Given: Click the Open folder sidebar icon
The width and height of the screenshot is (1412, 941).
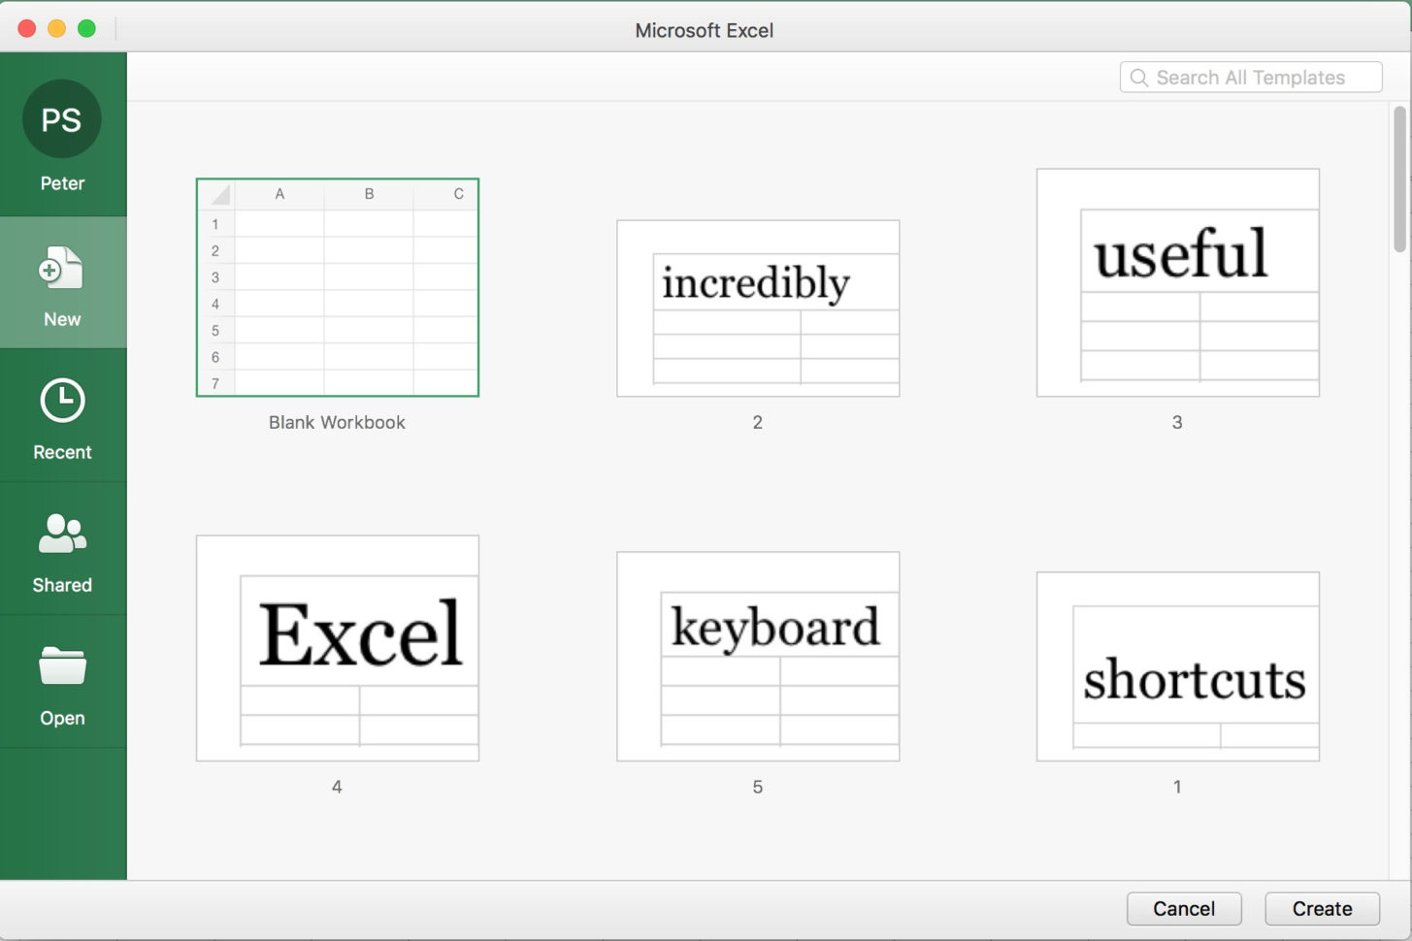Looking at the screenshot, I should click(62, 665).
